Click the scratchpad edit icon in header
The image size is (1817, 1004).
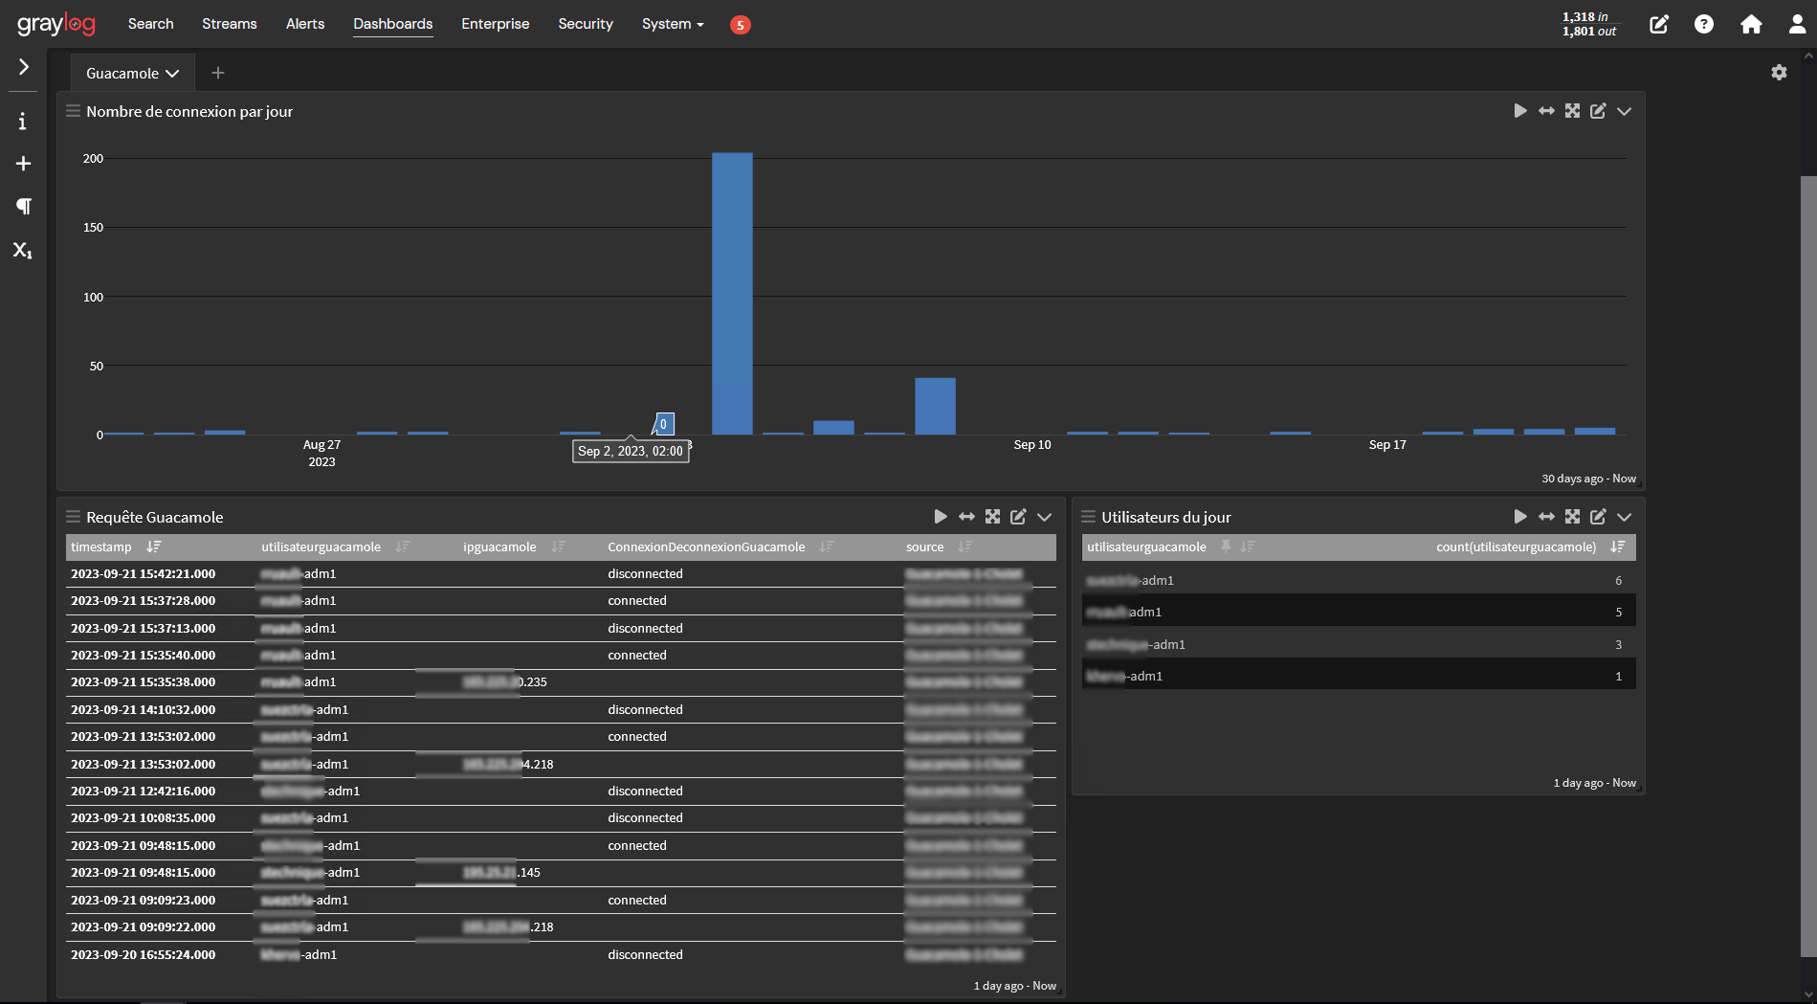pyautogui.click(x=1659, y=24)
